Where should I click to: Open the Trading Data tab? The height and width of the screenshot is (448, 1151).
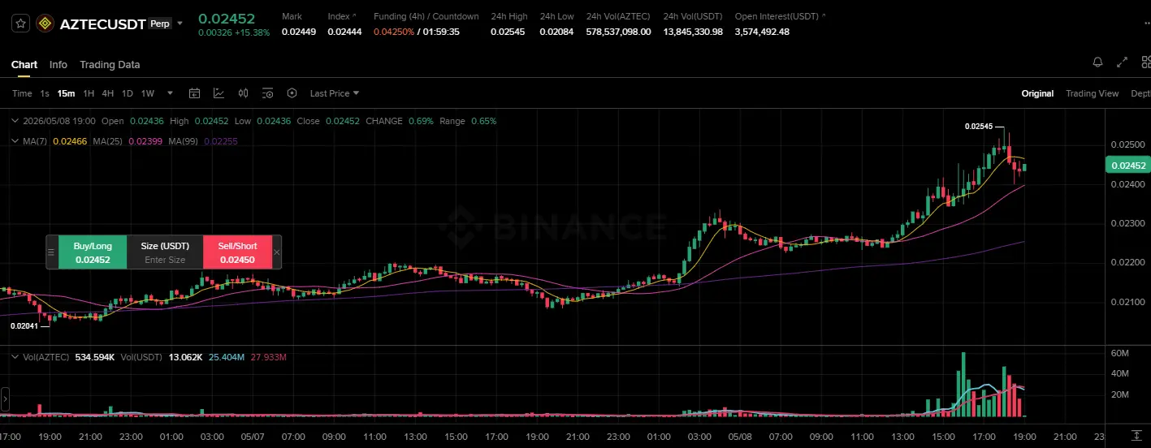pos(110,65)
